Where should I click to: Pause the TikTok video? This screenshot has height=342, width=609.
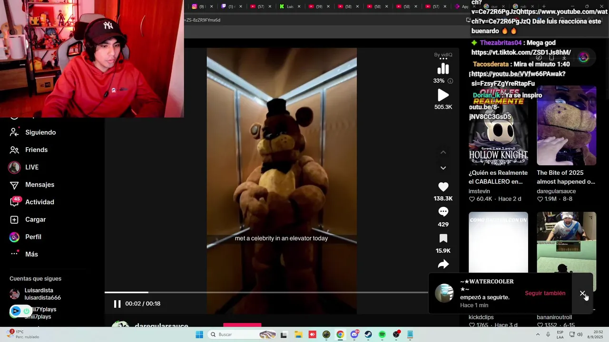point(117,304)
